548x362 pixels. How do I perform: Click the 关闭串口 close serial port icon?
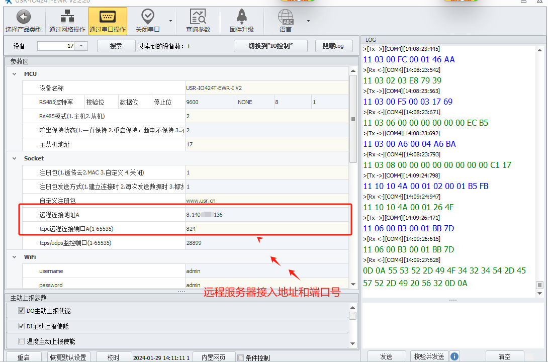pyautogui.click(x=148, y=17)
